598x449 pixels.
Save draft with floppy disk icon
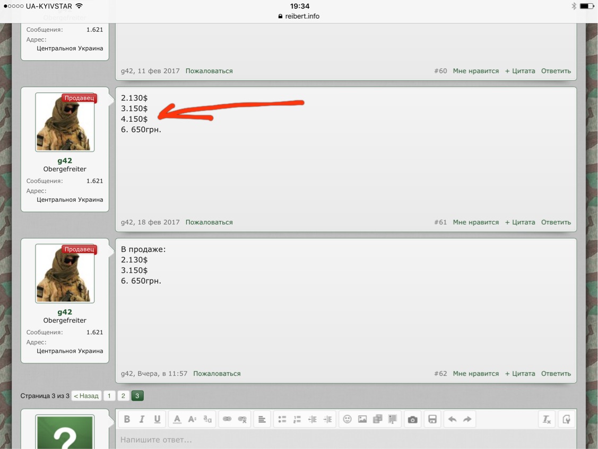[x=432, y=419]
